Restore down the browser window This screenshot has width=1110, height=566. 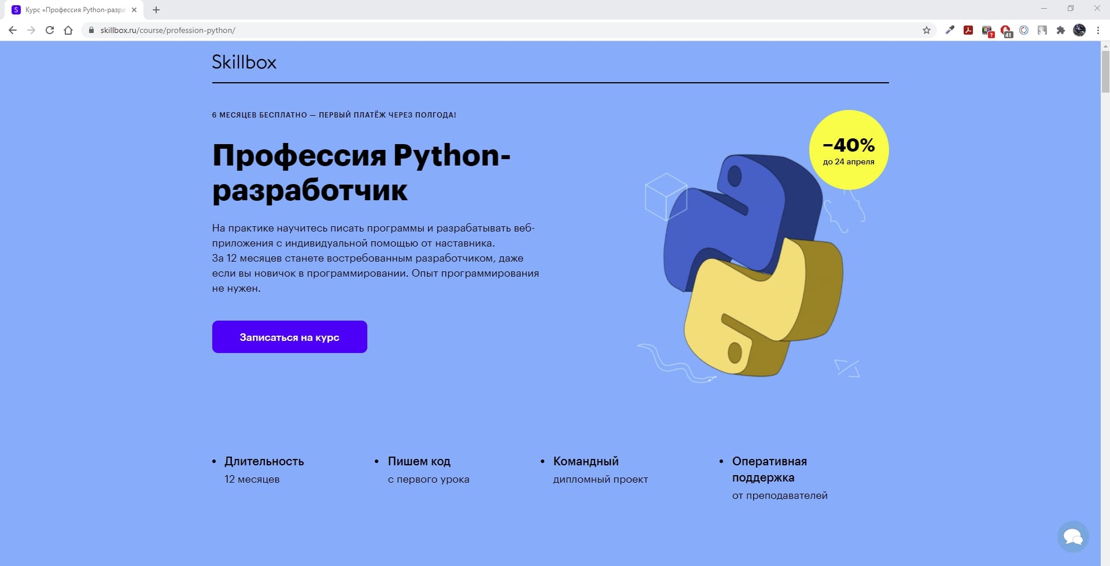coord(1071,9)
